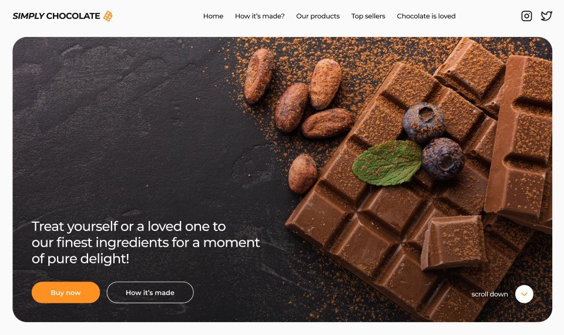This screenshot has height=335, width=564.
Task: Click the upper blueberry on the chocolate
Action: pyautogui.click(x=424, y=122)
